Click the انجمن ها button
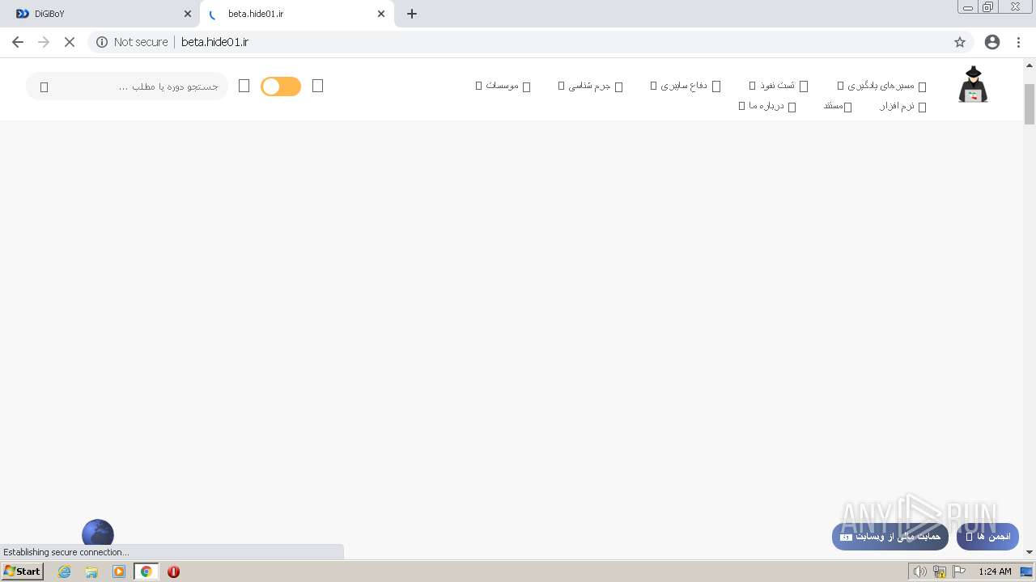This screenshot has width=1036, height=582. pyautogui.click(x=987, y=537)
